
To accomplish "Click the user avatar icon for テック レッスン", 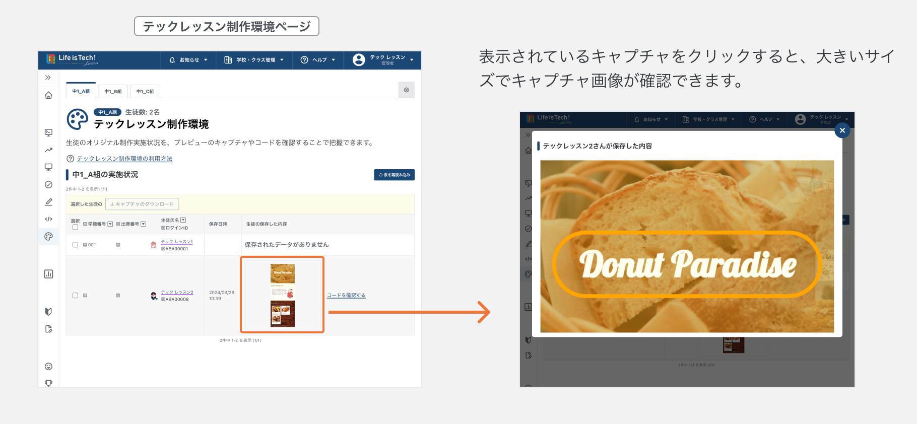I will click(x=359, y=60).
